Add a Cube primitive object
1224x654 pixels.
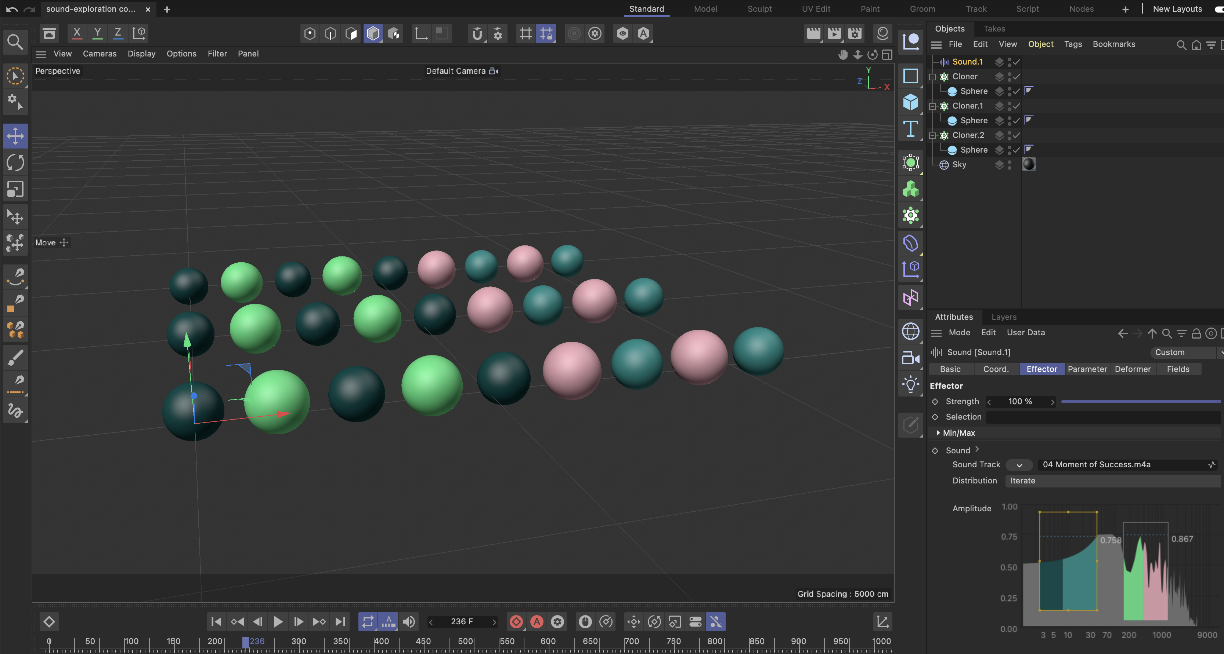(x=910, y=102)
